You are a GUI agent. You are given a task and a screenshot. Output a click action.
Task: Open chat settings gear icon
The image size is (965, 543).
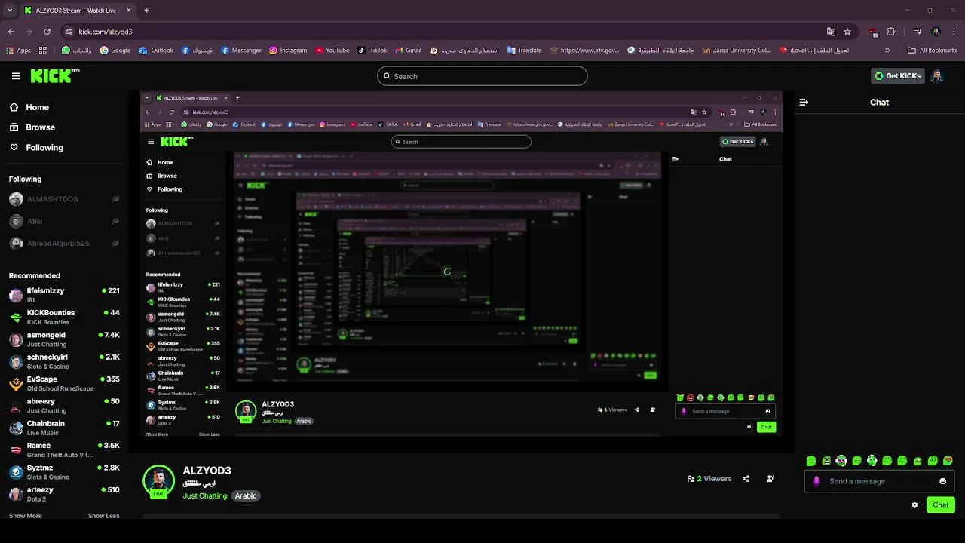(x=914, y=505)
